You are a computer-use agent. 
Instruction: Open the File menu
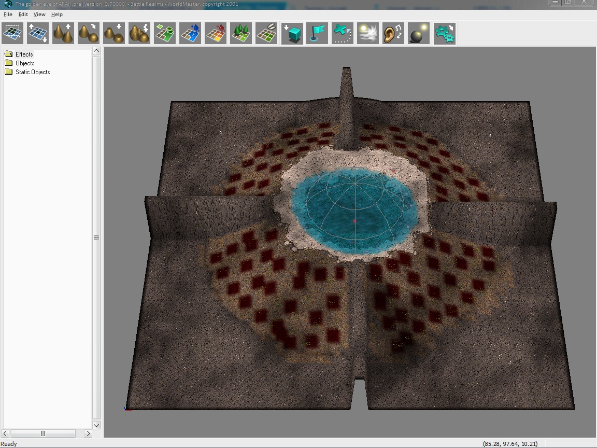[x=8, y=15]
